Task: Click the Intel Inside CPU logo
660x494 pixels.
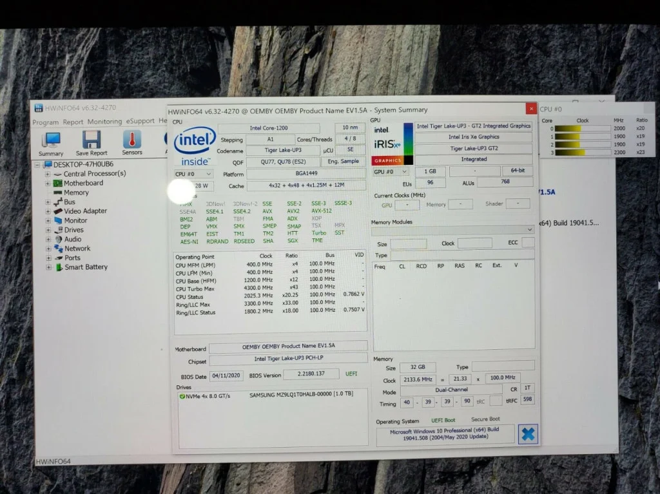Action: tap(194, 144)
